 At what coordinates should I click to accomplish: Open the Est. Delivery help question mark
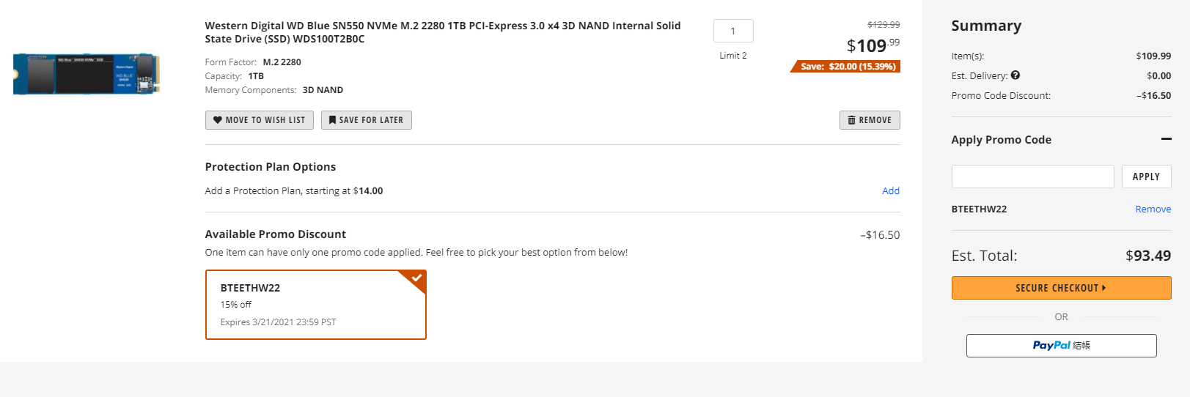click(x=1015, y=75)
